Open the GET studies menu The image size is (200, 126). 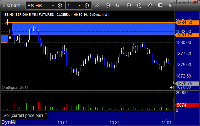click(x=118, y=6)
